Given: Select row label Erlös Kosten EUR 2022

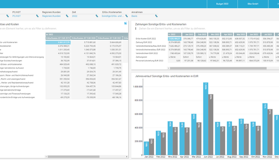Looking at the screenshot, I should [146, 39].
